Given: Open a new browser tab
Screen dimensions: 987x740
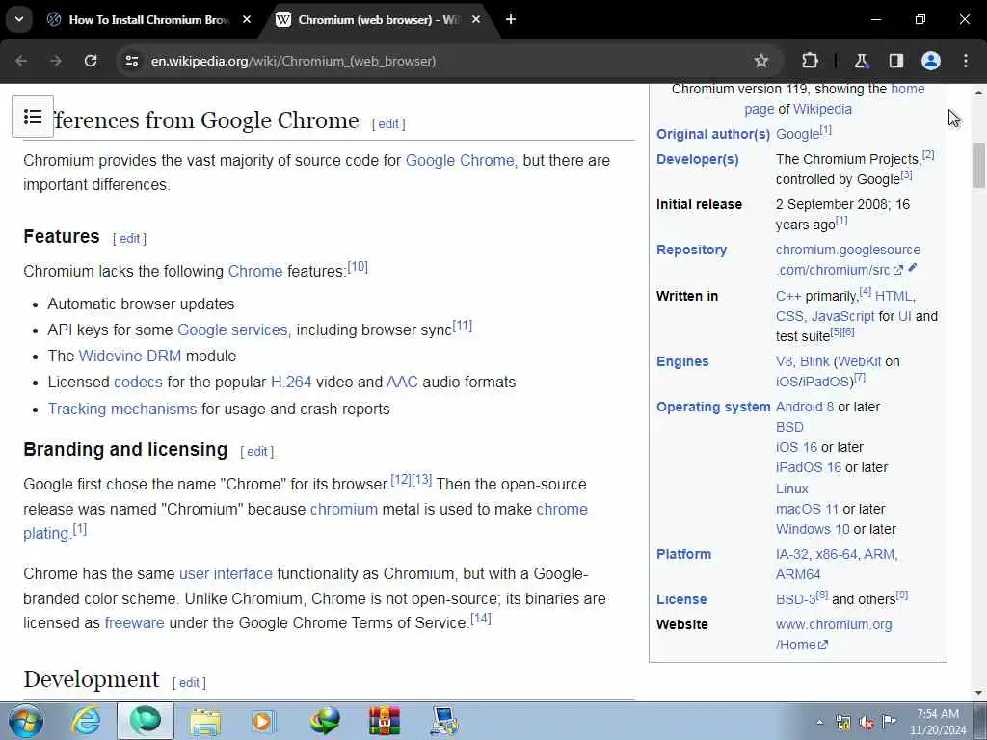Looking at the screenshot, I should tap(511, 19).
